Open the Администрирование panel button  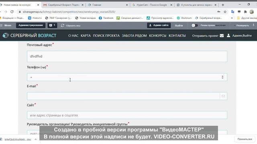tap(31, 25)
